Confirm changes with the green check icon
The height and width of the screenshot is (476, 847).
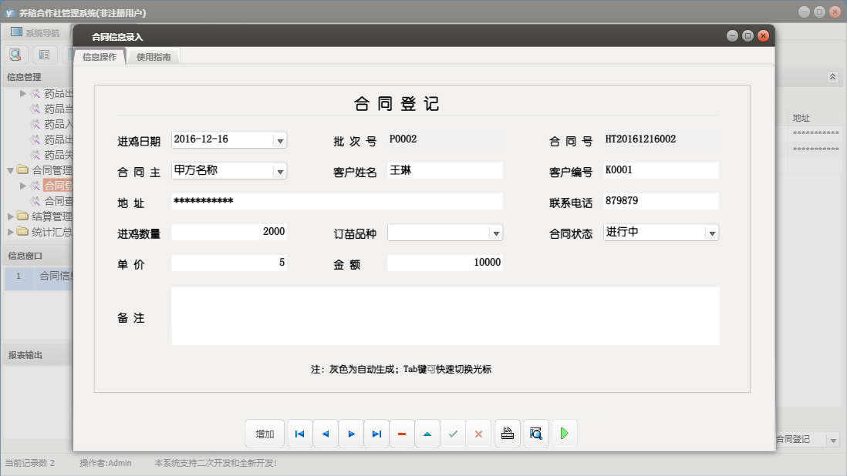453,433
